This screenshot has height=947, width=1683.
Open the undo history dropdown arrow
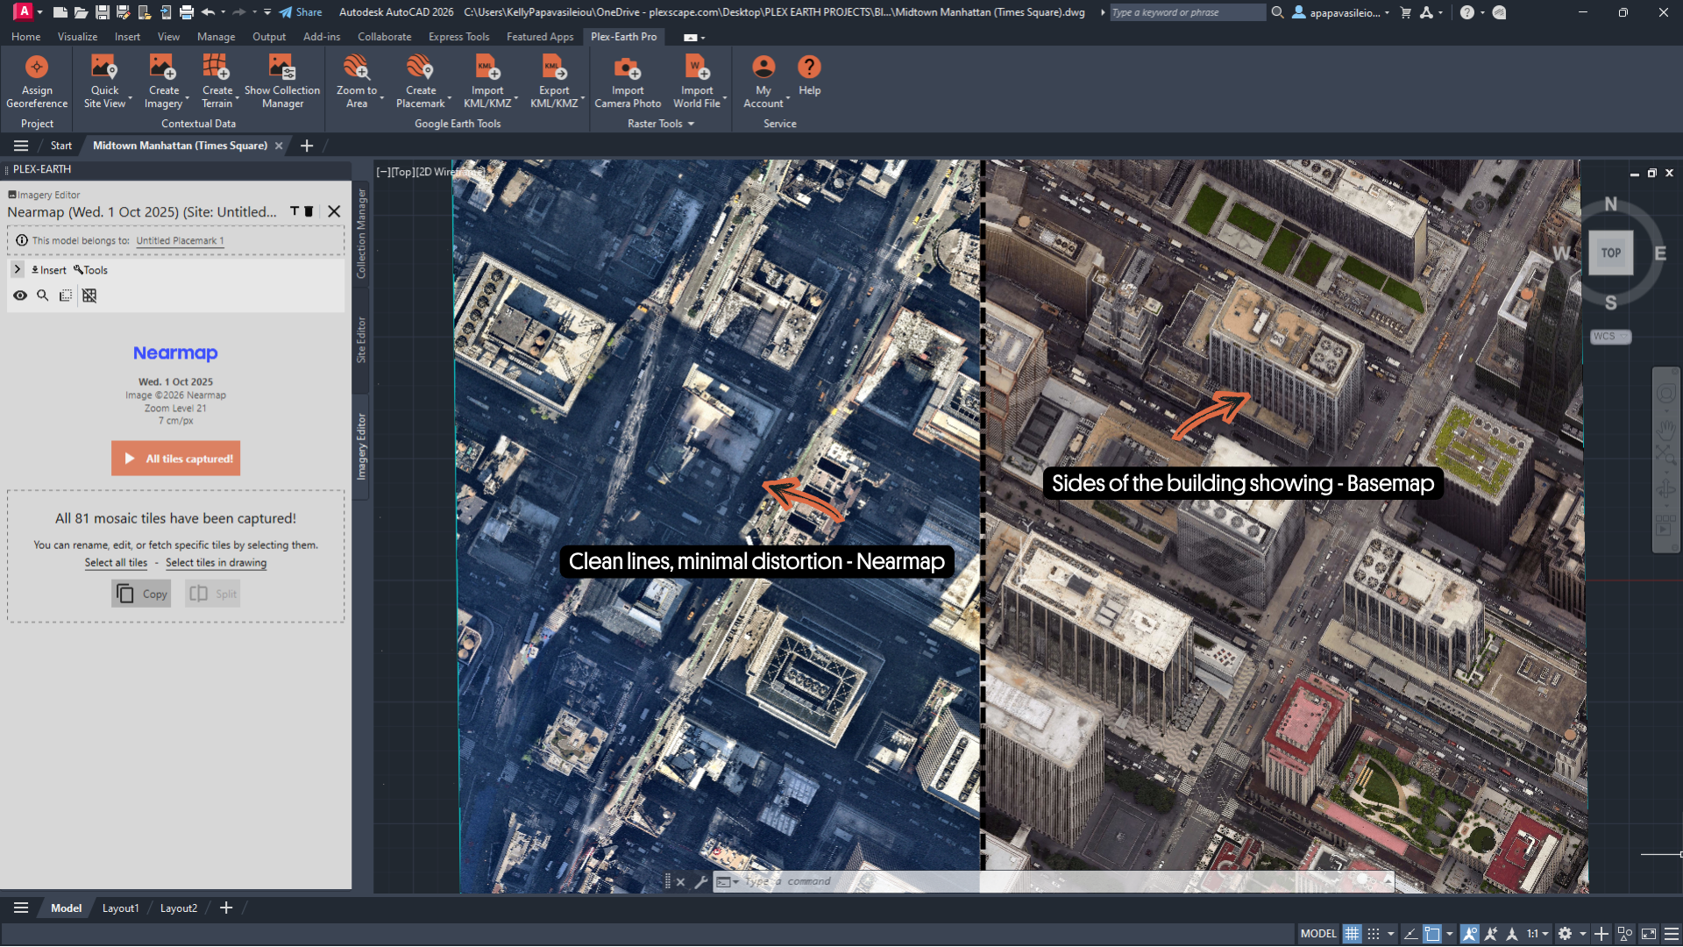click(223, 12)
